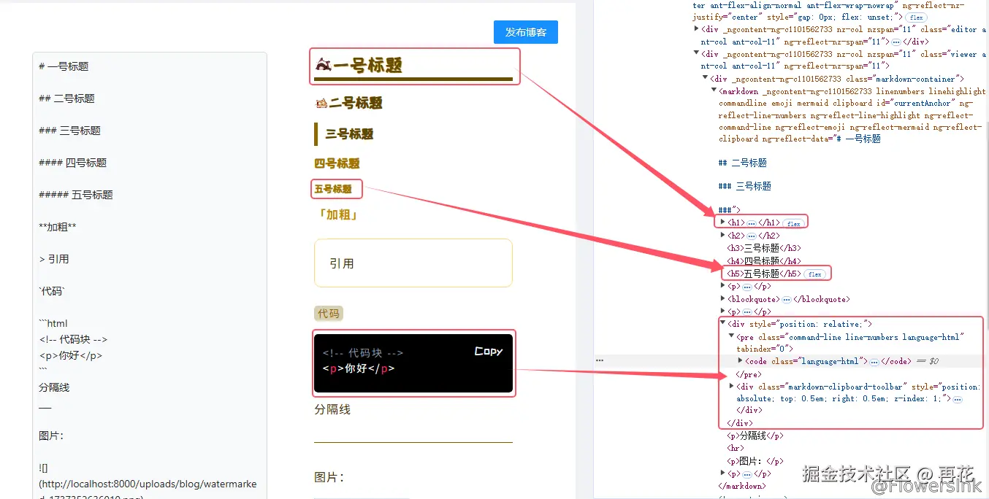Collapse the markdown-container div node
The height and width of the screenshot is (499, 989).
click(x=705, y=78)
